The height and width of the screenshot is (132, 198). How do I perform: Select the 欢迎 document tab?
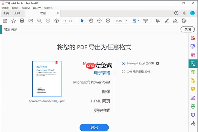point(43,13)
